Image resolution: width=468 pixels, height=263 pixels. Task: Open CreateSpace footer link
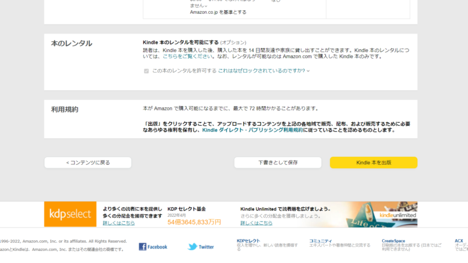[x=394, y=241]
